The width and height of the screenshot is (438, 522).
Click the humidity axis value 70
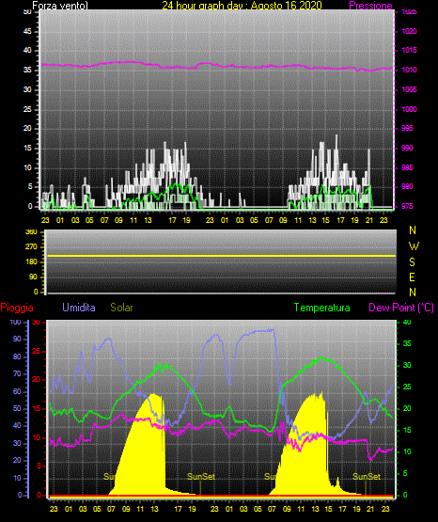(x=17, y=373)
